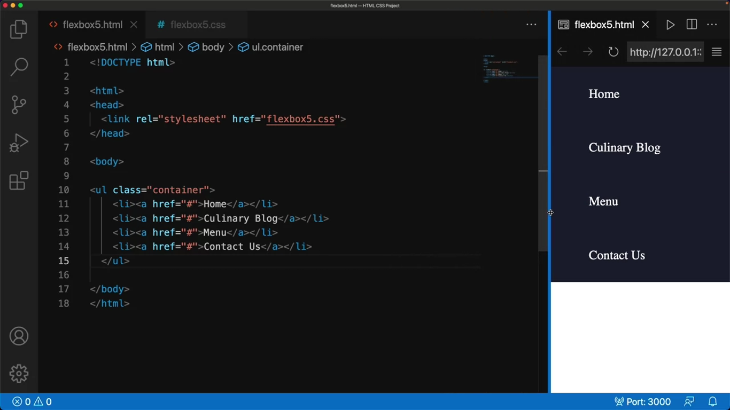The width and height of the screenshot is (730, 410).
Task: Click the Contact Us link in preview
Action: [x=617, y=255]
